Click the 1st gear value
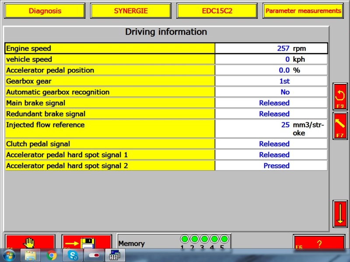The width and height of the screenshot is (350, 262). tap(285, 81)
